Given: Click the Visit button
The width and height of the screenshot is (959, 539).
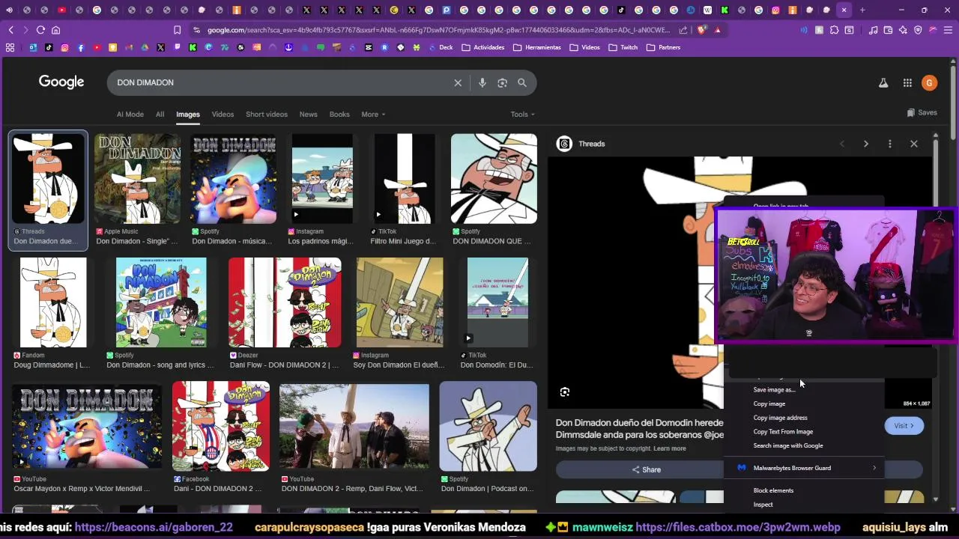Looking at the screenshot, I should (904, 426).
